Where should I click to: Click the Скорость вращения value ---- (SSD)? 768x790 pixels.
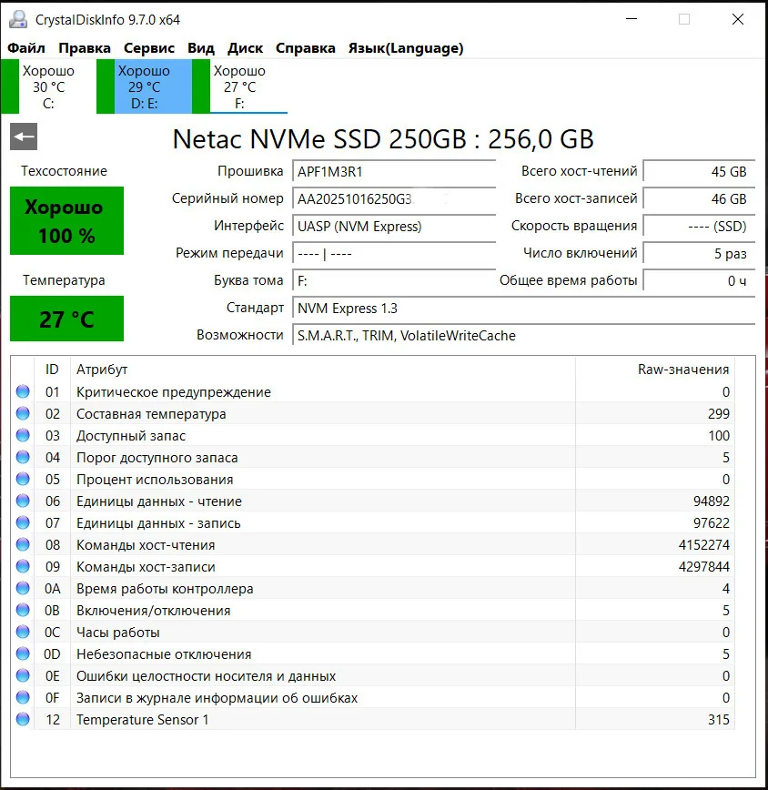point(699,227)
